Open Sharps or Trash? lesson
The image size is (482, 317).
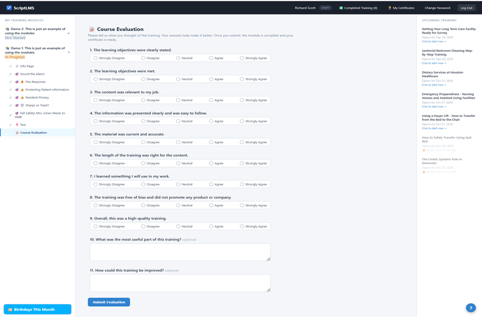(x=37, y=105)
